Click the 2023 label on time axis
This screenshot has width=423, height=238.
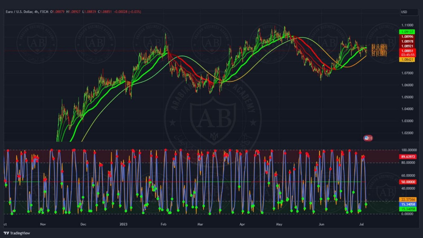click(123, 224)
